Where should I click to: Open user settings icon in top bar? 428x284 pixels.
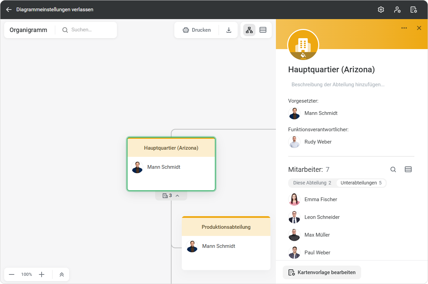tap(397, 10)
